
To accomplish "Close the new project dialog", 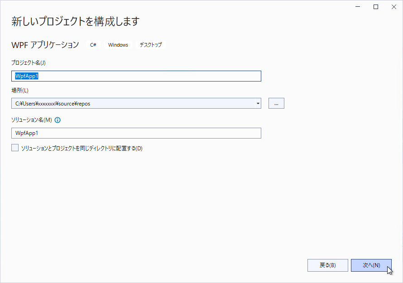I will 394,7.
